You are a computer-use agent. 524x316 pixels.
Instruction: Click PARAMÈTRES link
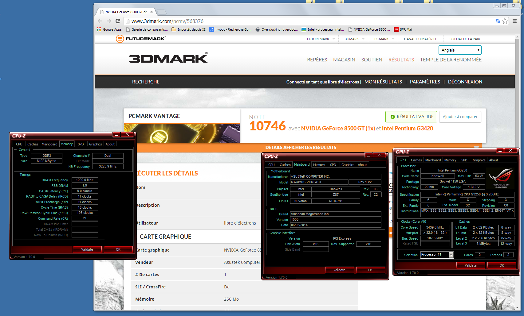tap(425, 82)
